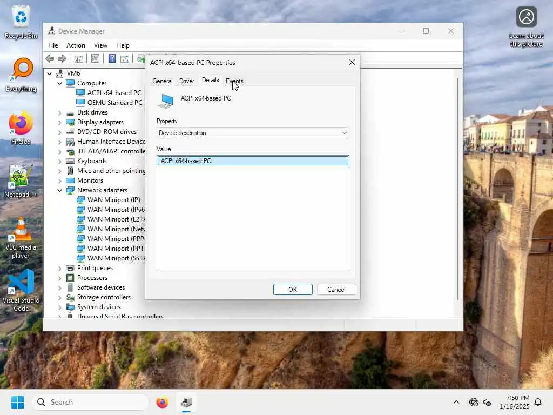
Task: Collapse the VM6 root node
Action: click(49, 73)
